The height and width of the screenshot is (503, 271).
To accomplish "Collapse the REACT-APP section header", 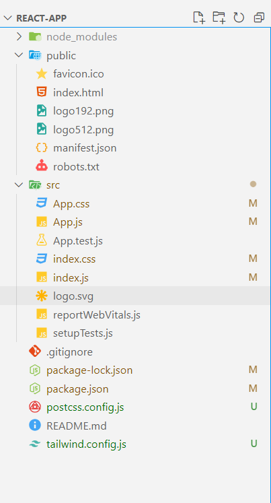I will pyautogui.click(x=8, y=18).
